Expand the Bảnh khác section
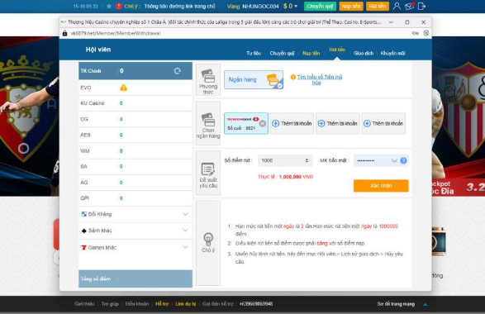Screen dimensions: 485x314 coord(136,231)
